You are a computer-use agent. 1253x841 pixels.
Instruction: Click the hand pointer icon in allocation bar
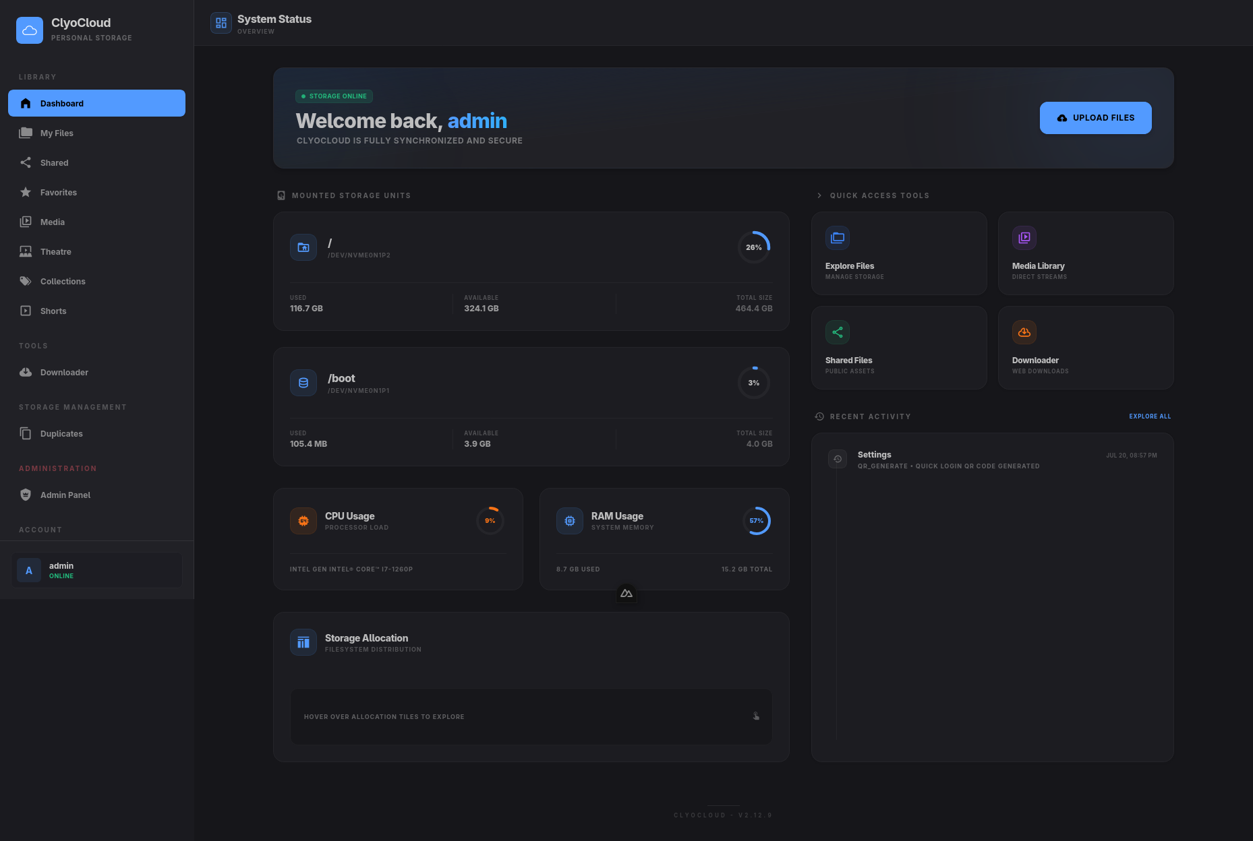click(756, 716)
